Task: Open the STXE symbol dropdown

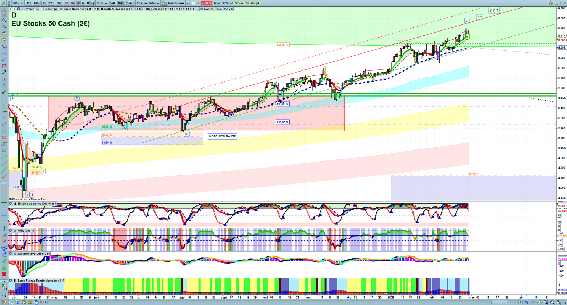Action: click(x=18, y=3)
